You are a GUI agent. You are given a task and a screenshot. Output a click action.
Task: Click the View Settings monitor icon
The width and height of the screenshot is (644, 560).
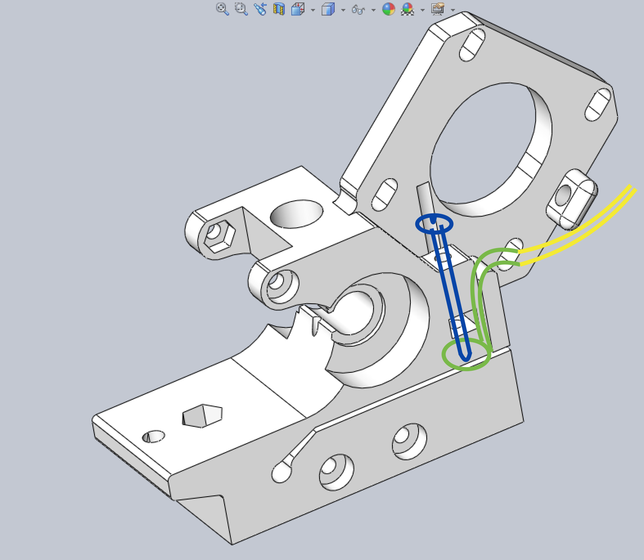click(438, 9)
